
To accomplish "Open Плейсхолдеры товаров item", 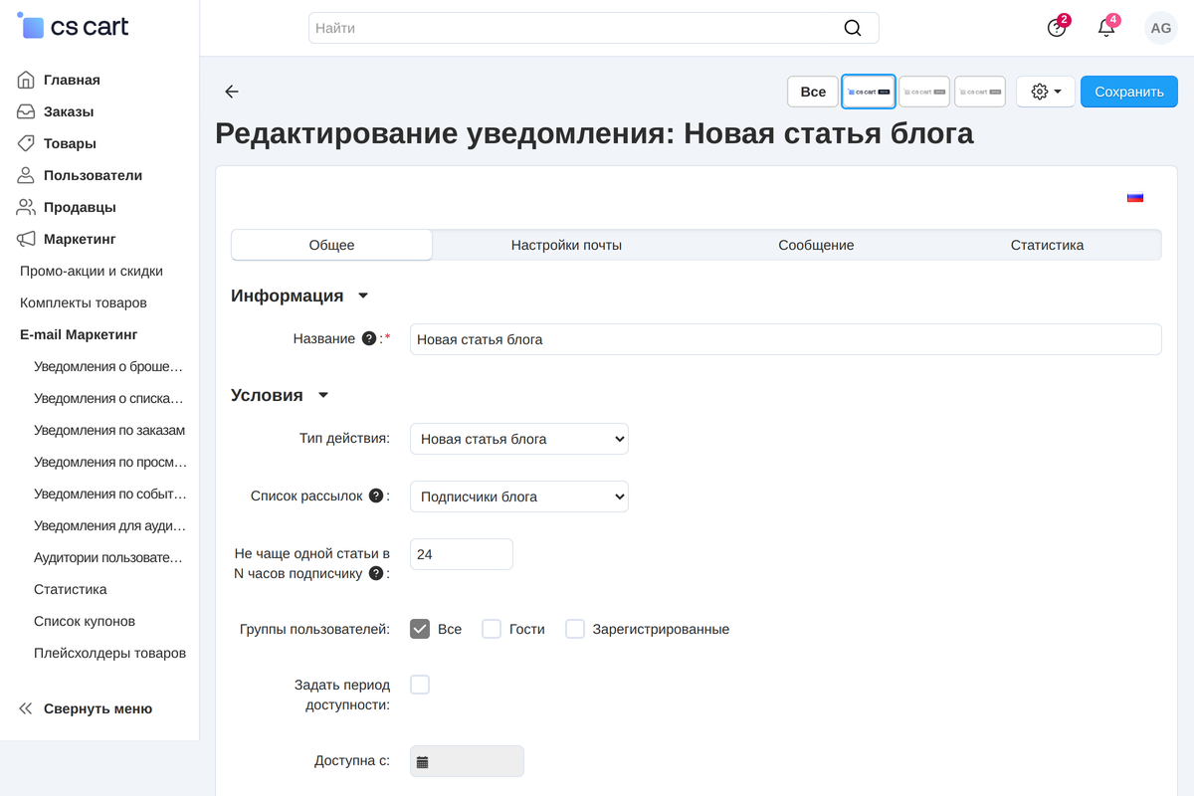I will 109,653.
